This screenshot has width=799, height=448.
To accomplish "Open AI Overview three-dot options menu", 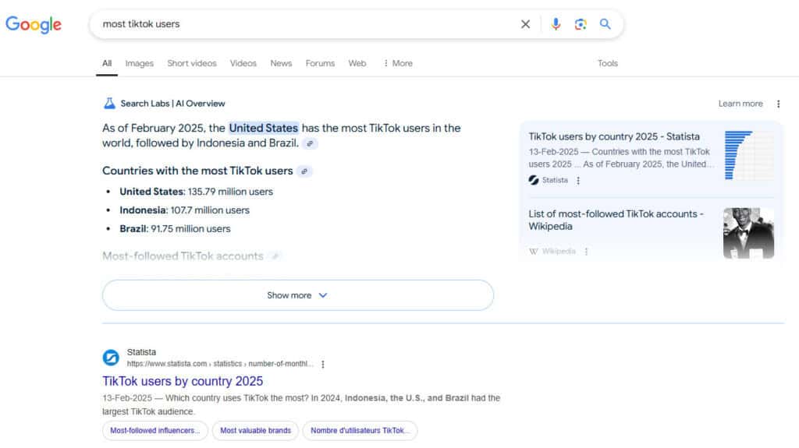I will (778, 104).
